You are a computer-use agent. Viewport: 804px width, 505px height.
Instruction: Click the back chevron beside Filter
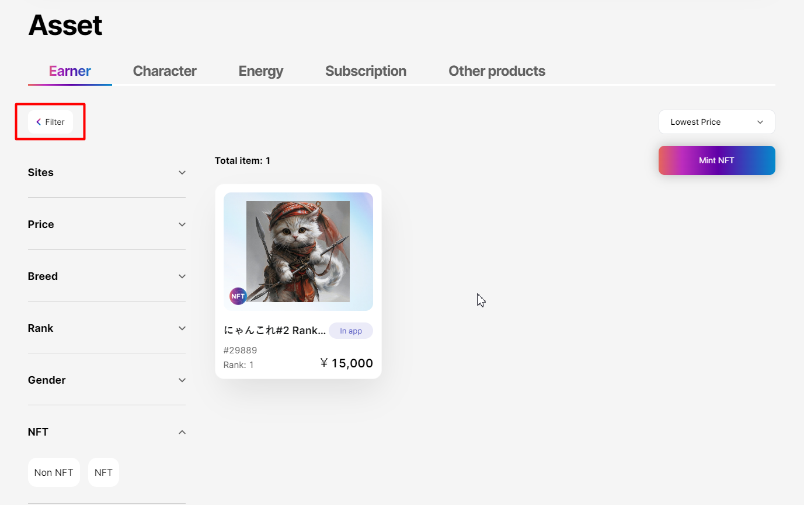tap(39, 122)
